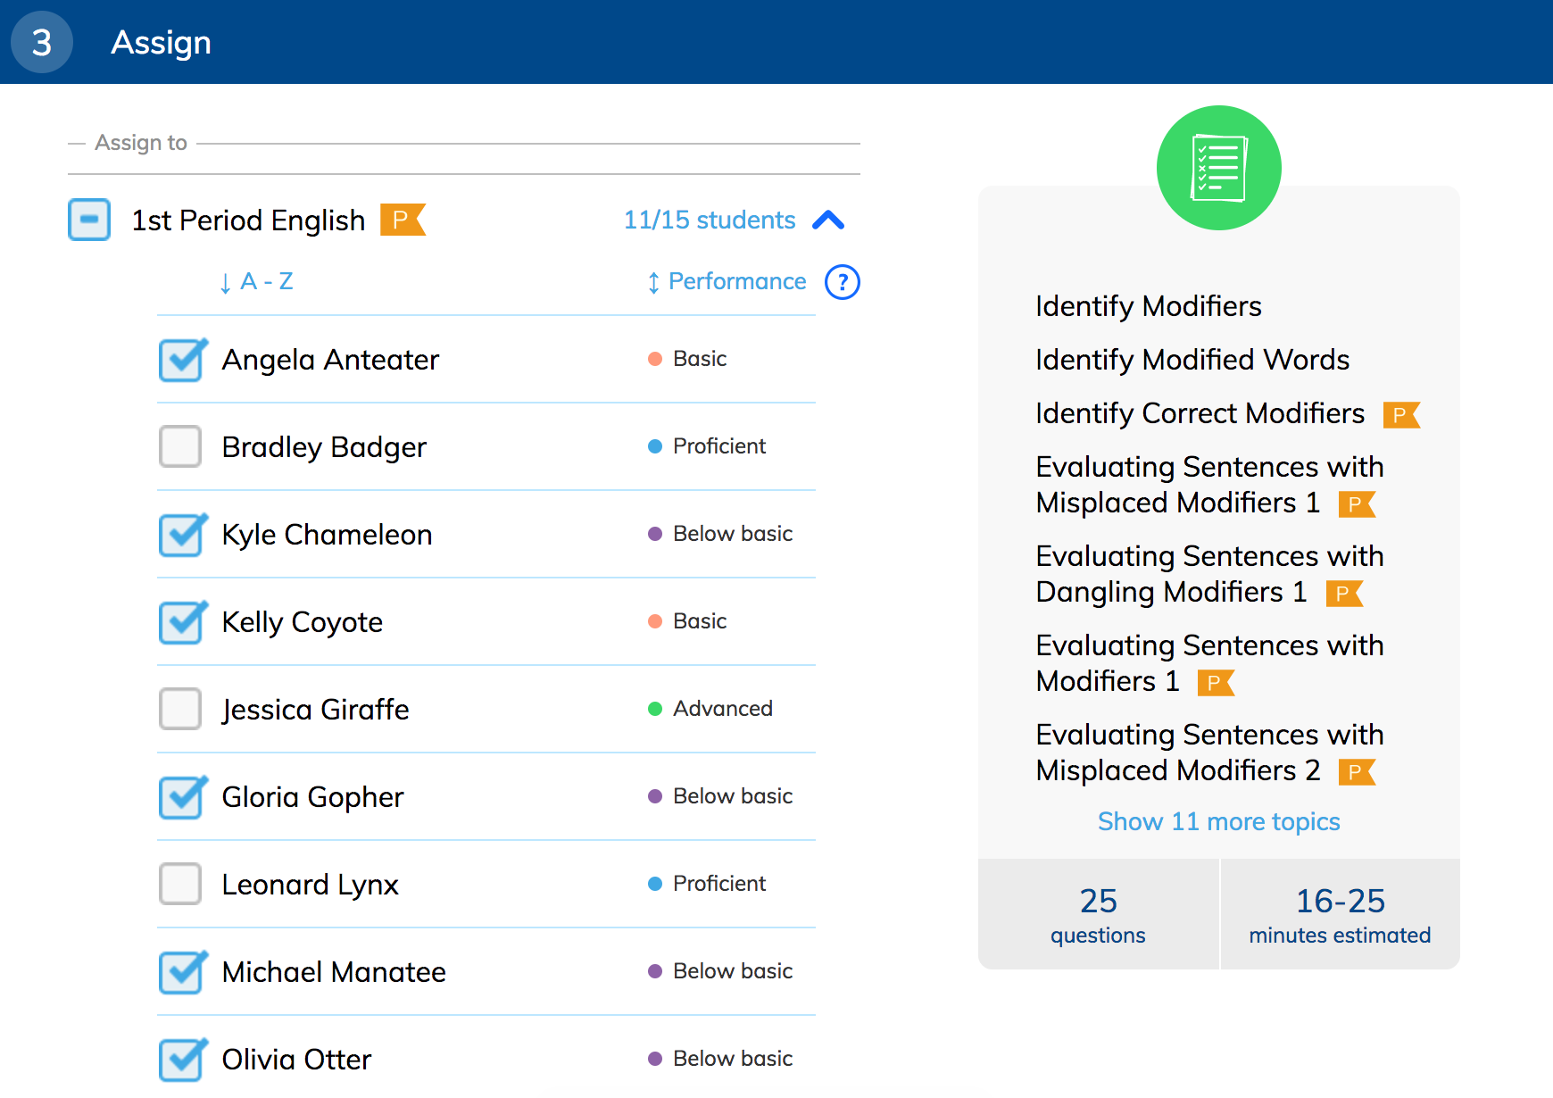1553x1098 pixels.
Task: Click Olivia Otter's name
Action: (296, 1060)
